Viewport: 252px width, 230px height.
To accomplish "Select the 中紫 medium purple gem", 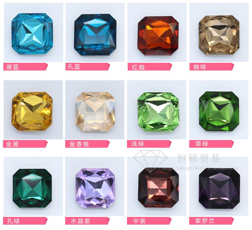I will point(158,188).
